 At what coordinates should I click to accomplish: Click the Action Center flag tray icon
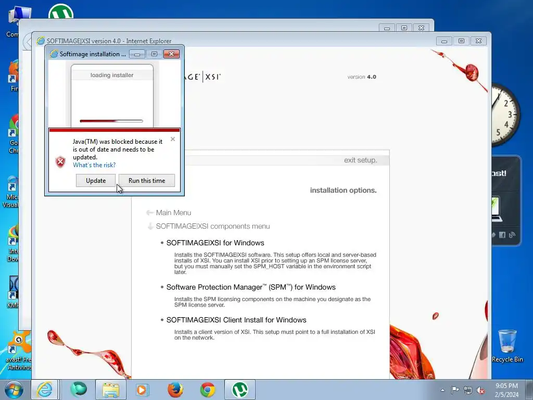pos(455,390)
